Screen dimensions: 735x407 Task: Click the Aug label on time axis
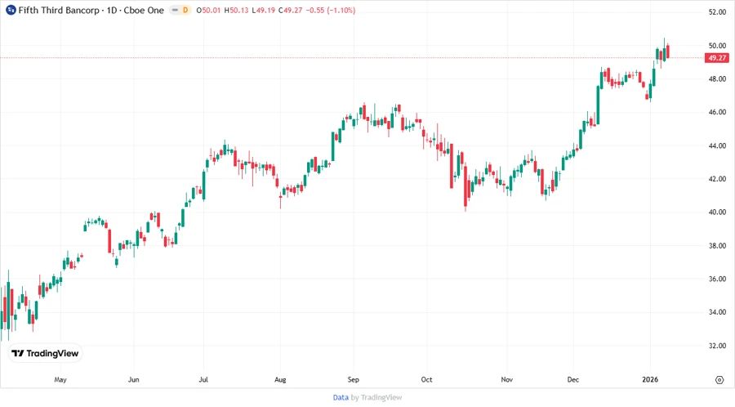tap(280, 379)
